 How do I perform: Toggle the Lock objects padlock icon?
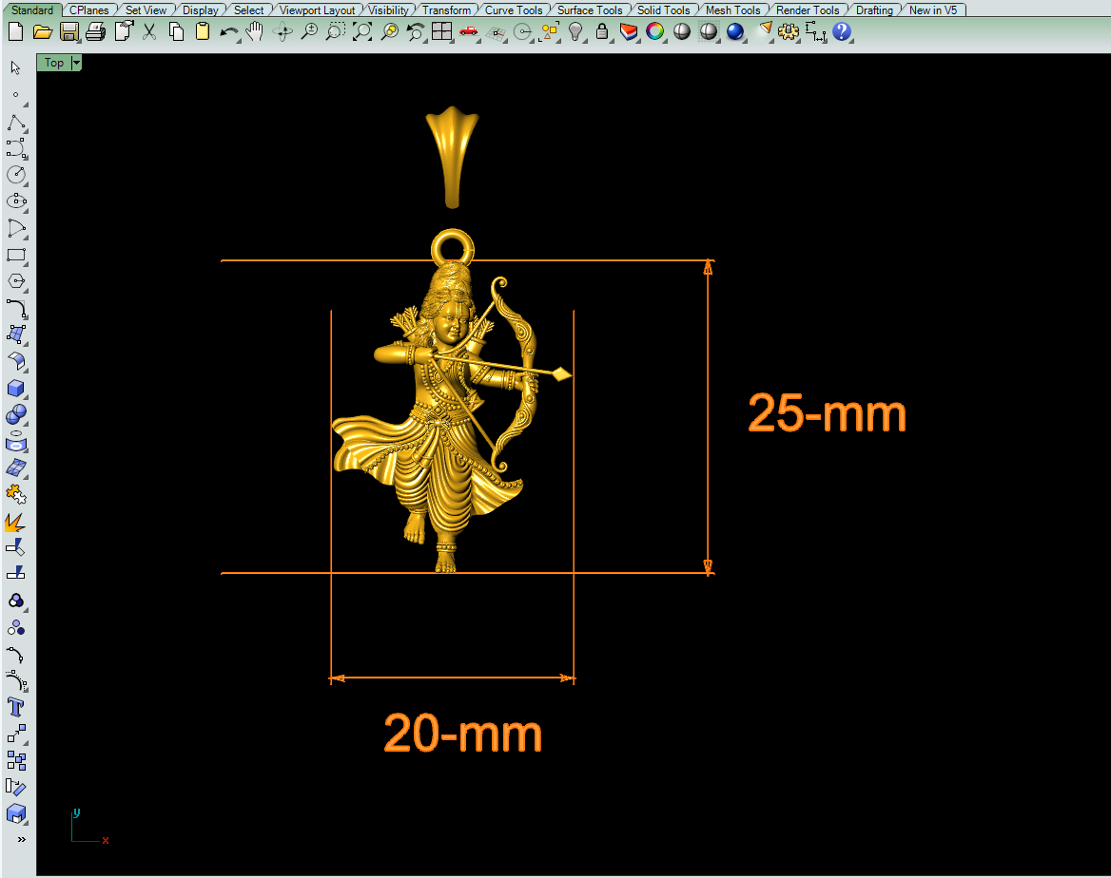click(601, 31)
